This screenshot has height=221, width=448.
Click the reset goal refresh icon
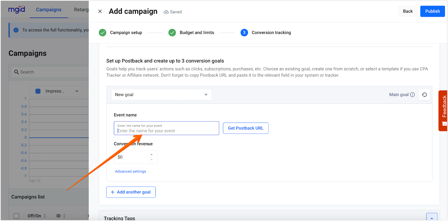(424, 95)
